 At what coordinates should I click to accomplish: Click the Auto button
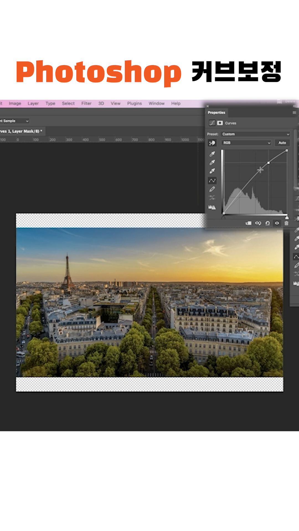282,143
